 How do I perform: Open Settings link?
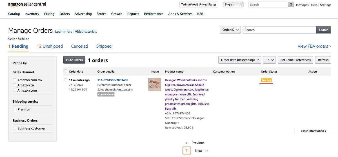coord(326,5)
